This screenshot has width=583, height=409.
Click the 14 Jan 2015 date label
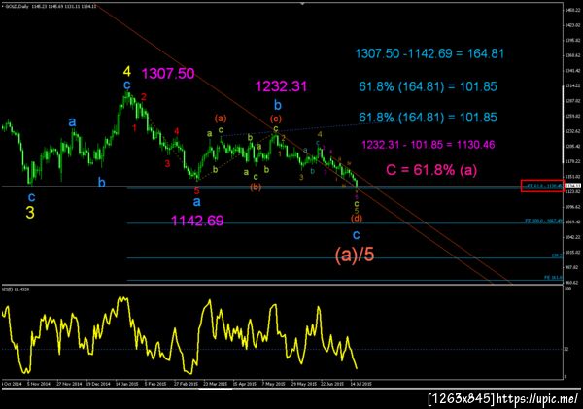126,384
